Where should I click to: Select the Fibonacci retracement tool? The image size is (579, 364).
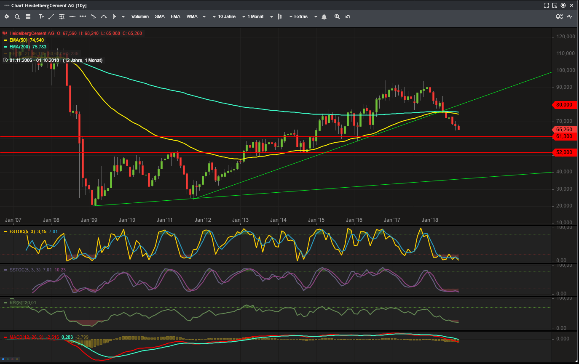[62, 16]
